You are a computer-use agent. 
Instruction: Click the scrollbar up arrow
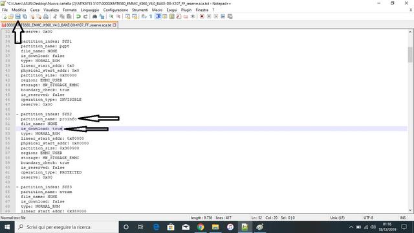coord(410,32)
